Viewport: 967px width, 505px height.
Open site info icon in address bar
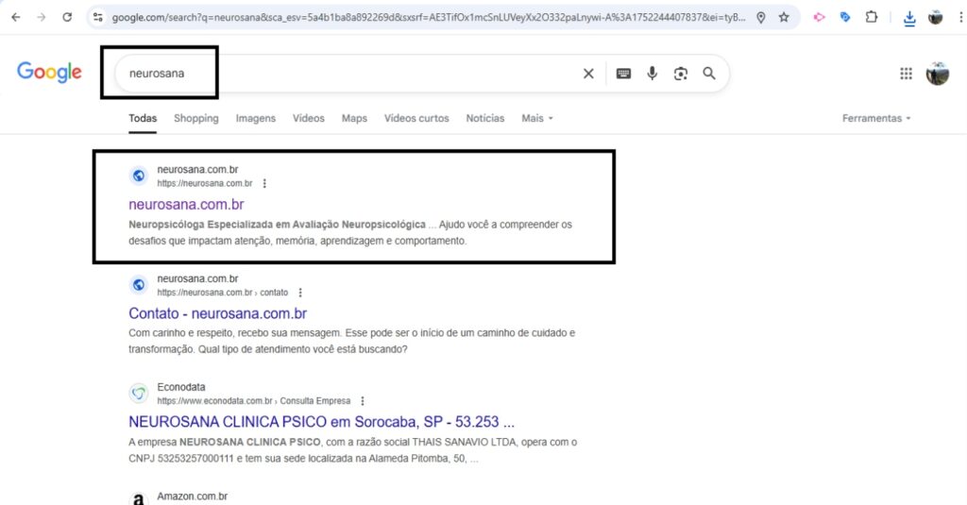tap(98, 17)
